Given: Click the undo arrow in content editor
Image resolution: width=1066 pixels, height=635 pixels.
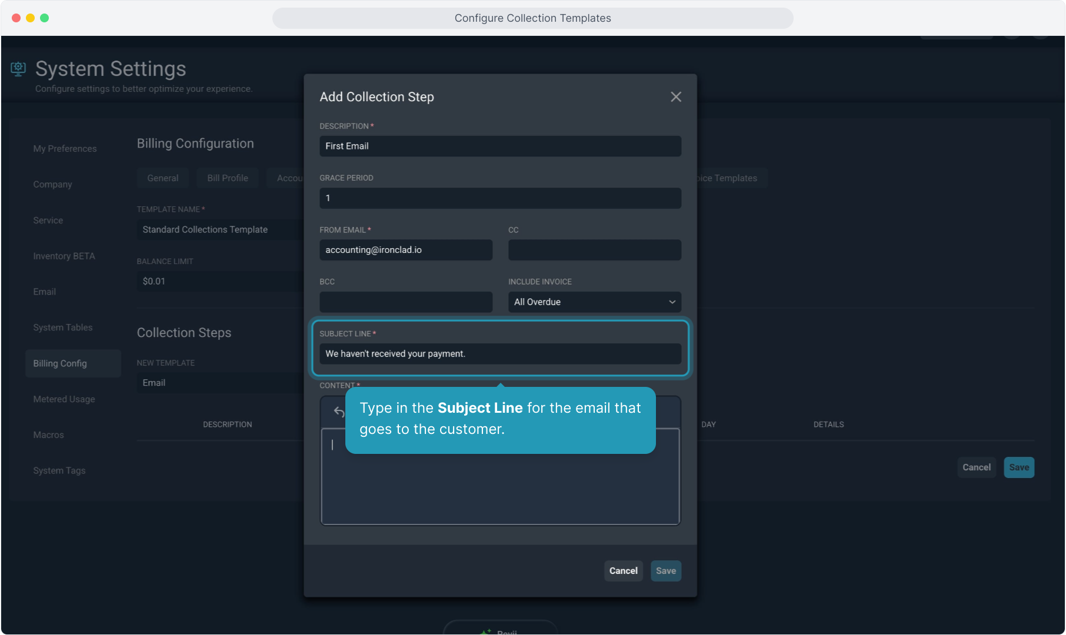Looking at the screenshot, I should tap(339, 412).
